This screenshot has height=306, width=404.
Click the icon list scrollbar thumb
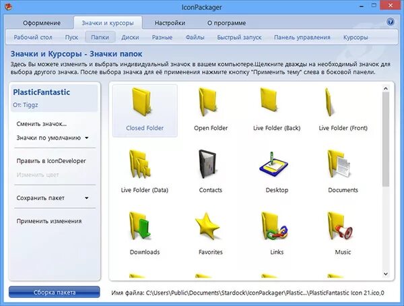[x=385, y=140]
